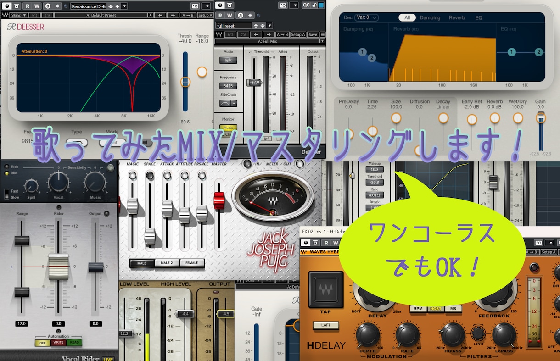Switch to the Reverb tab in reverb plugin
Screen dimensions: 560x361
coord(457,17)
